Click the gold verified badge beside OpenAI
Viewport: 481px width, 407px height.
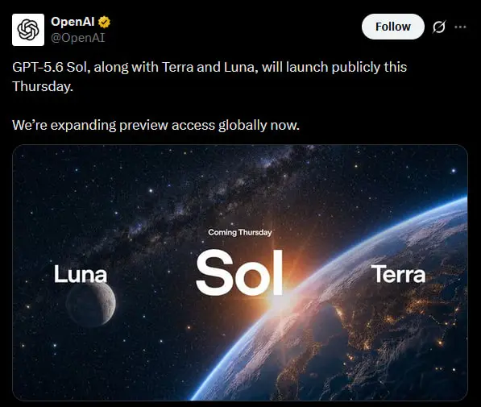(x=104, y=22)
